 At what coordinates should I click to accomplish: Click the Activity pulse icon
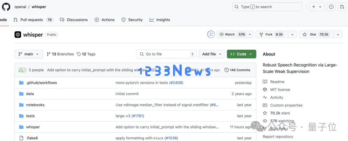(x=265, y=97)
